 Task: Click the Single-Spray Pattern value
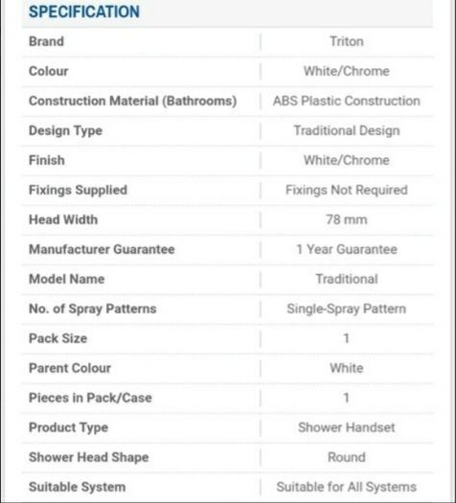(x=347, y=309)
